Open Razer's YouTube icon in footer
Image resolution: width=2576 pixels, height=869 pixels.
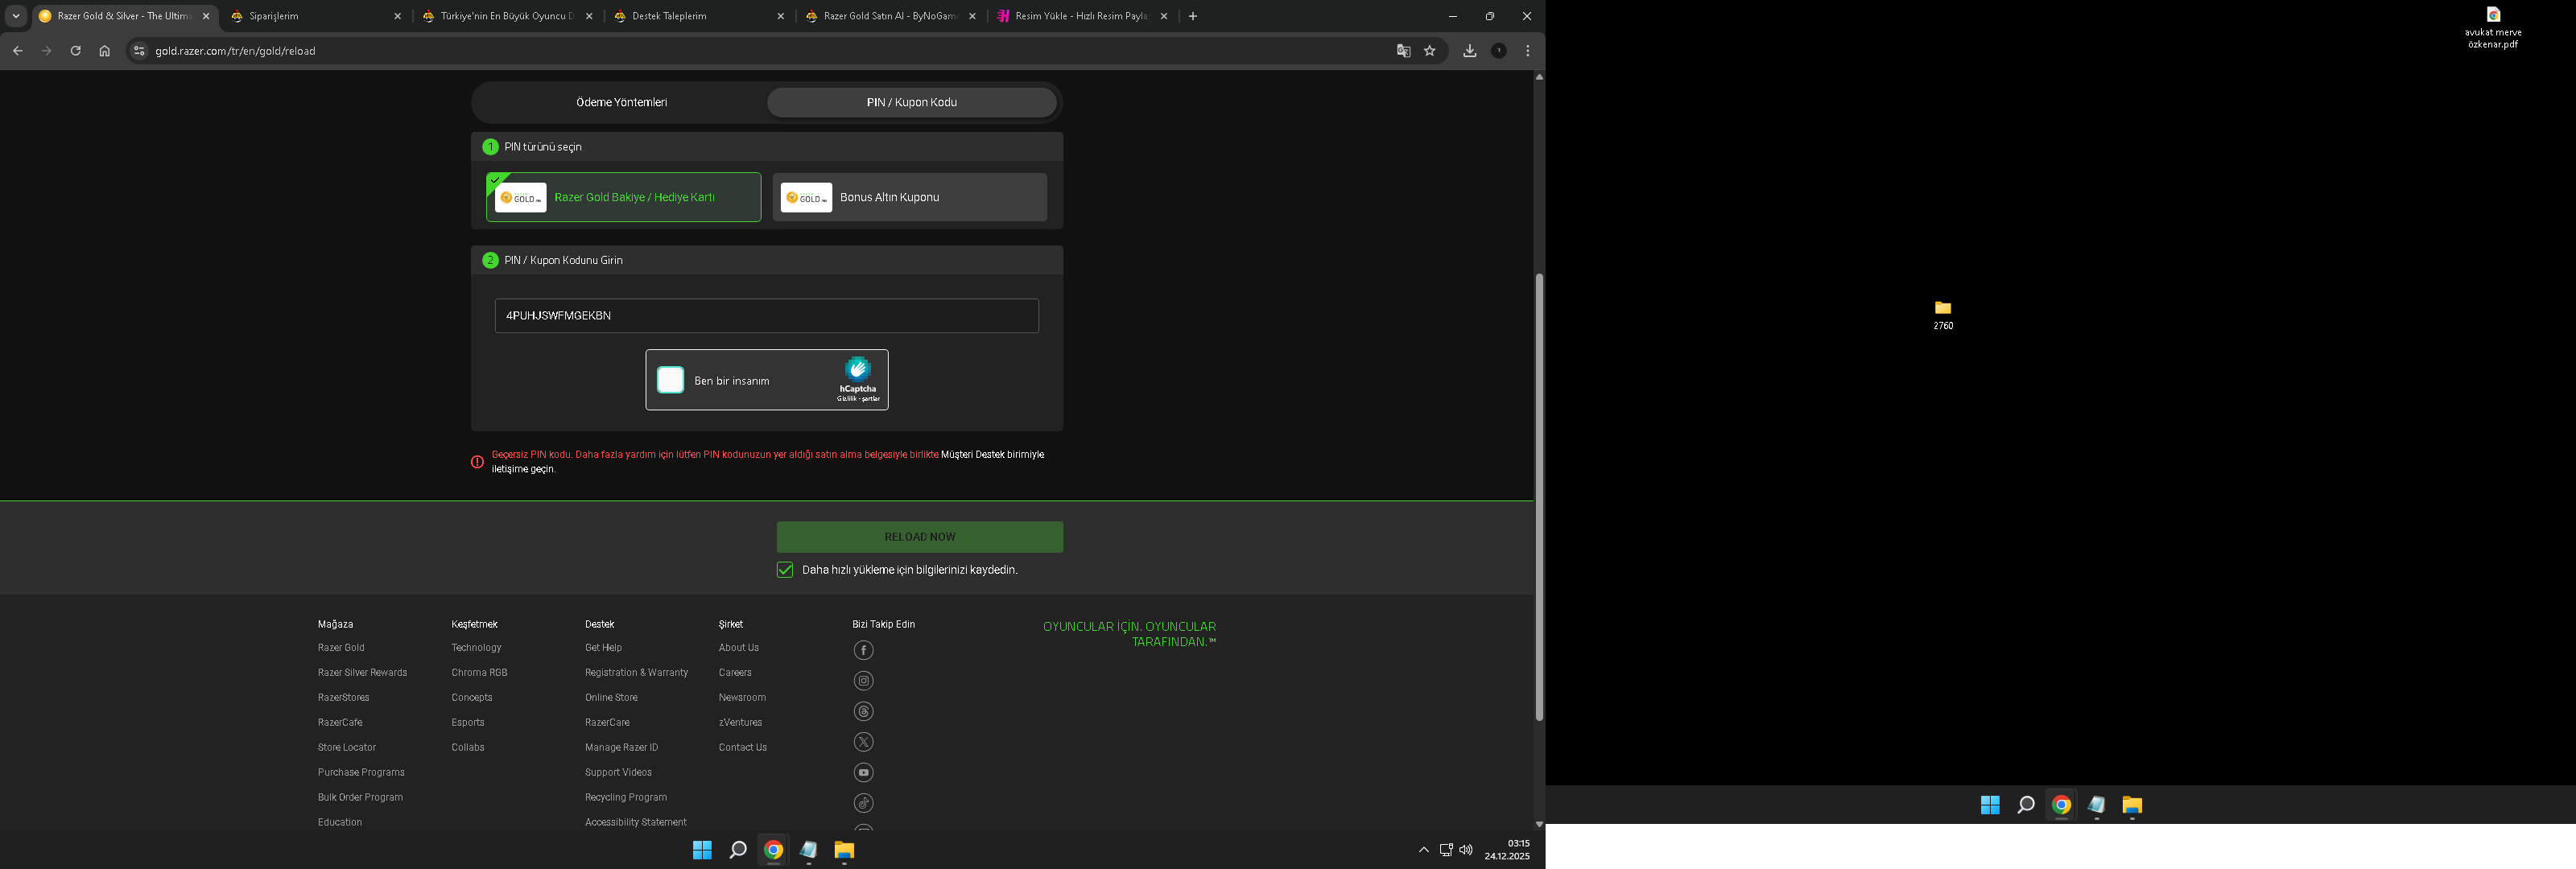tap(863, 773)
